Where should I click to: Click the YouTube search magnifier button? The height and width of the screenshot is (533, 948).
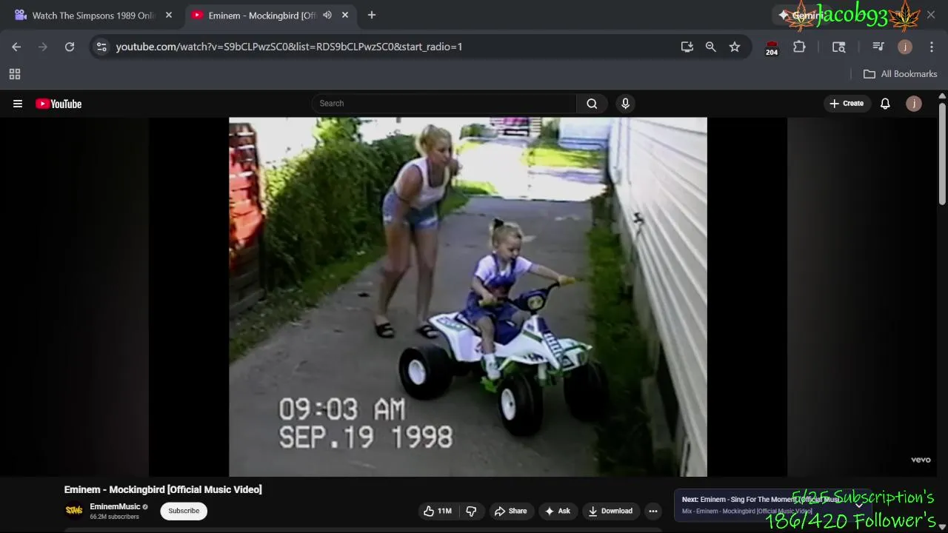coord(592,104)
